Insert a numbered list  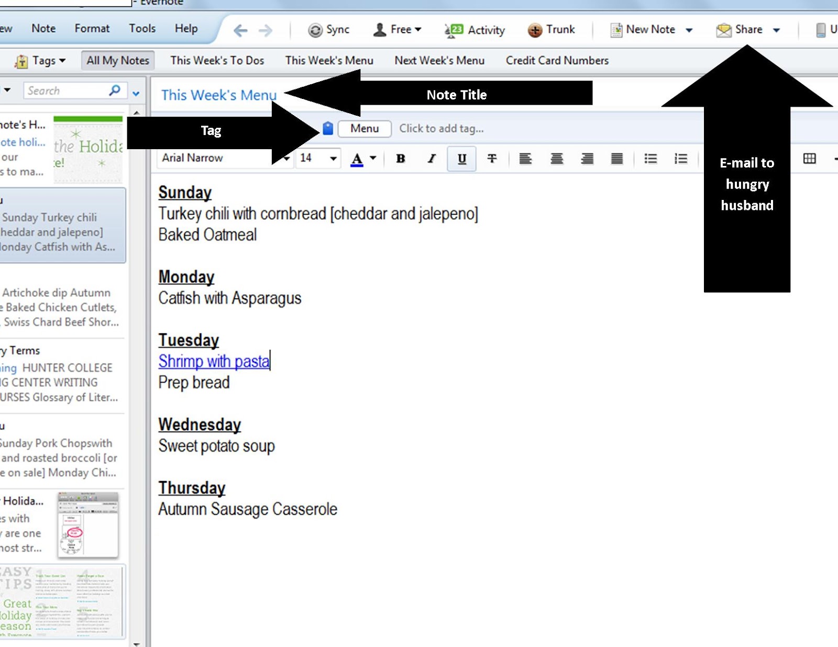point(681,159)
